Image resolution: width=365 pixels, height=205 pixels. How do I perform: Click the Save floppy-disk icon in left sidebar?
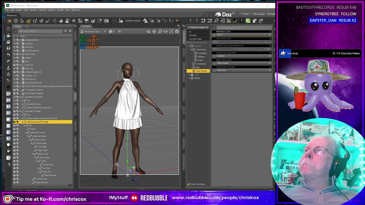[x=8, y=48]
